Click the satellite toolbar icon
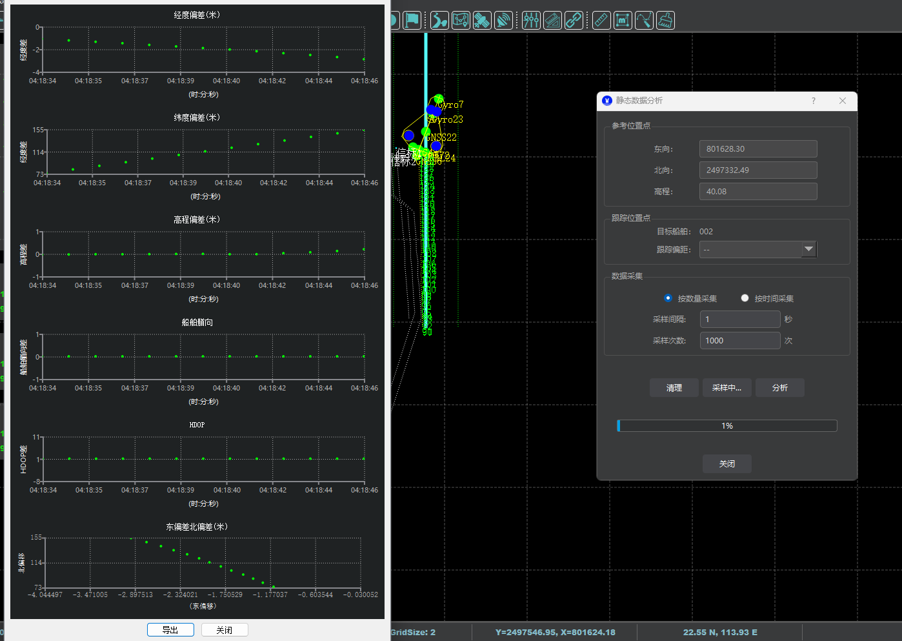 tap(482, 21)
